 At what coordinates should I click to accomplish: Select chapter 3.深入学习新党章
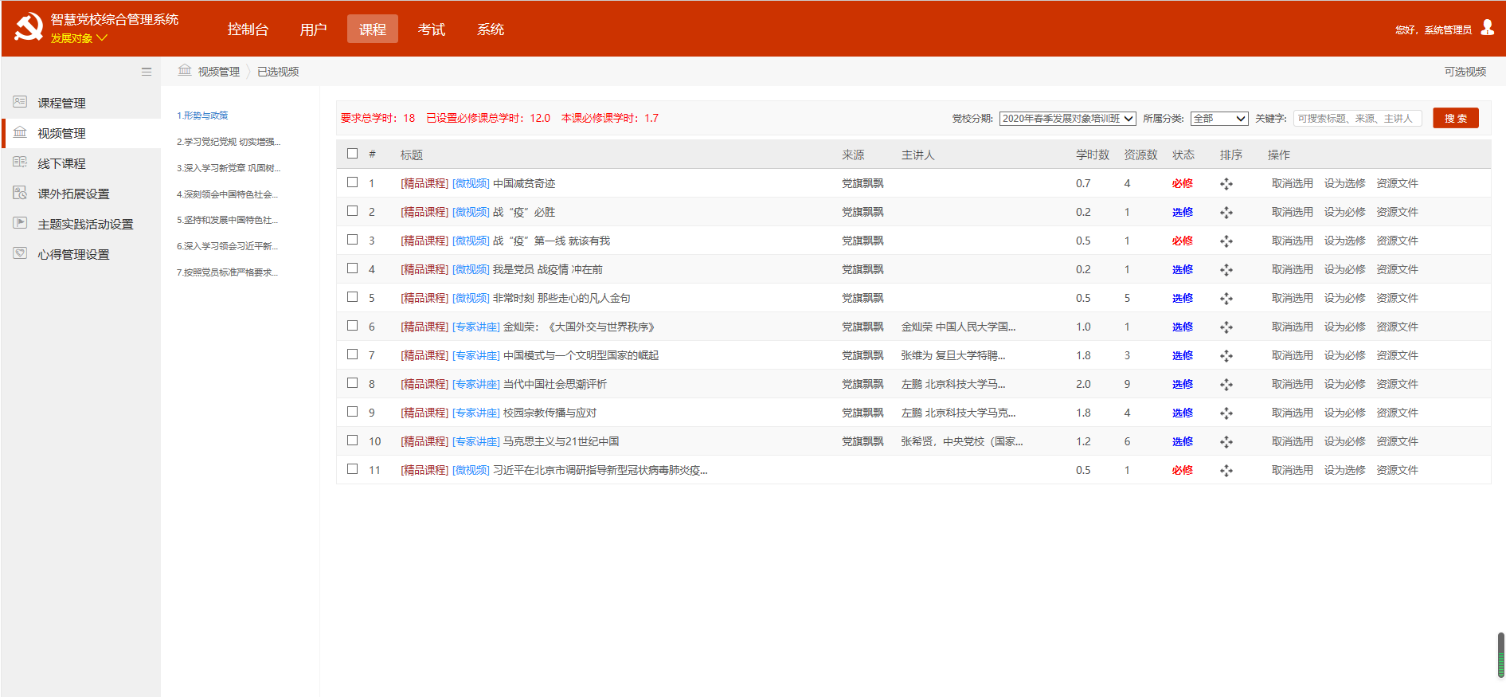coord(229,168)
